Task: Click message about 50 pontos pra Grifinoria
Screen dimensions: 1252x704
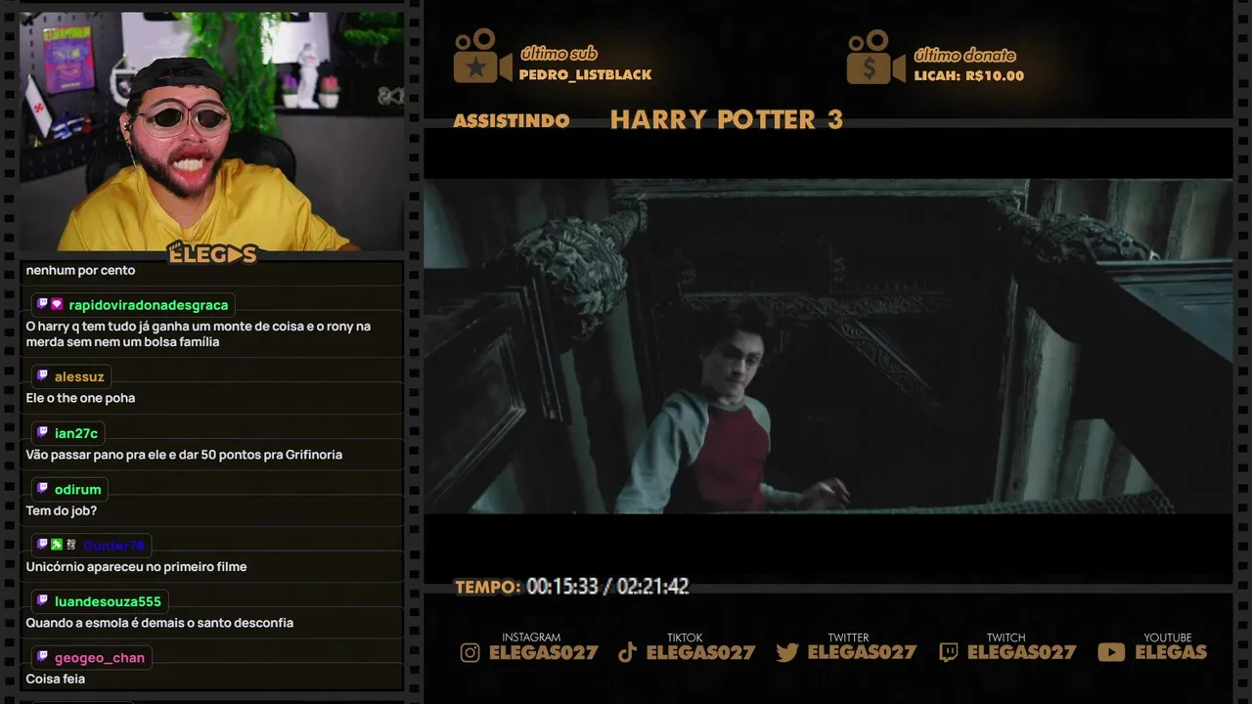Action: pos(184,455)
